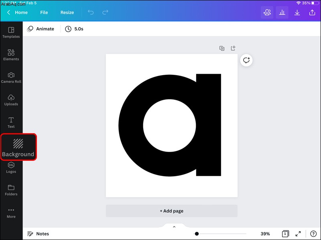
Task: Add a comment to the page
Action: click(246, 60)
